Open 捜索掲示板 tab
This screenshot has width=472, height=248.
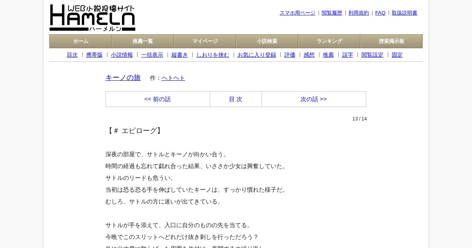point(391,41)
